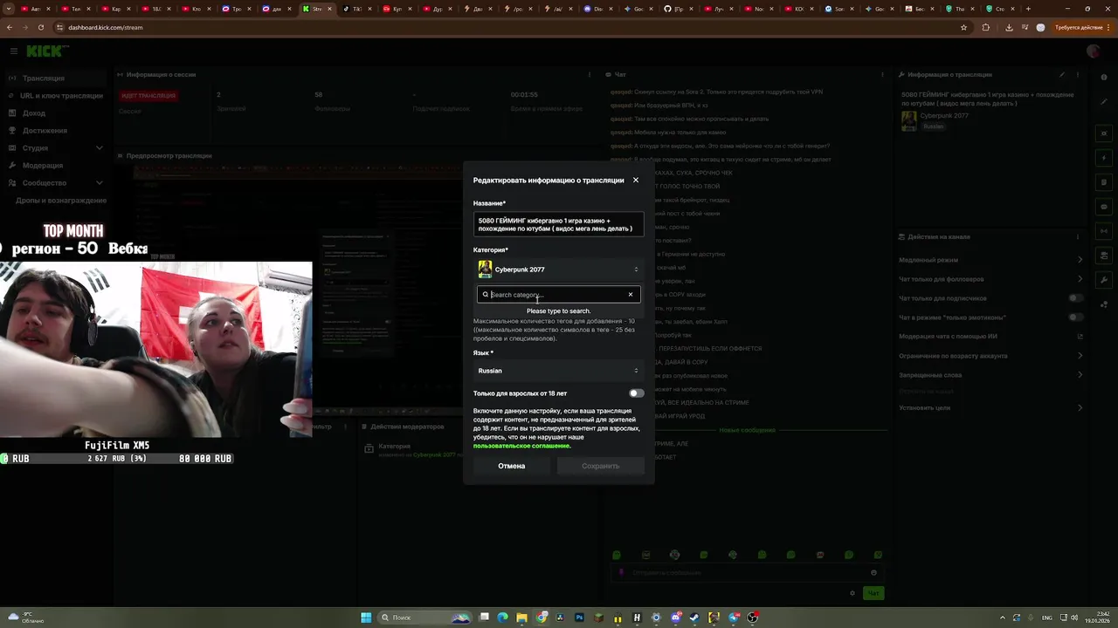Open the Russian language dropdown
Viewport: 1118px width, 628px height.
558,371
